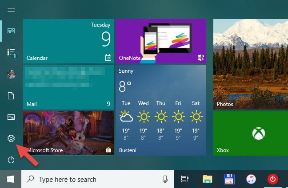Open the Xbox tile
The width and height of the screenshot is (288, 188).
tap(251, 133)
